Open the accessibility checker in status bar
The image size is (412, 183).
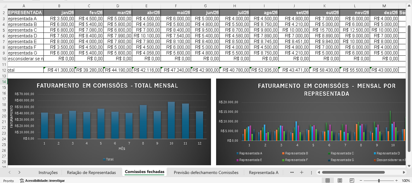point(42,181)
